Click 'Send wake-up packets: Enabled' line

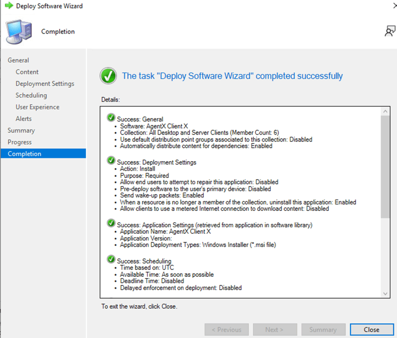pyautogui.click(x=162, y=195)
